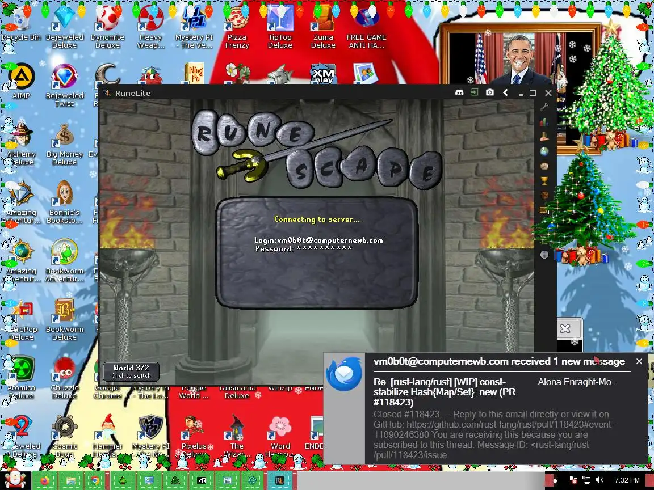Open the Santa Start button

coord(15,480)
